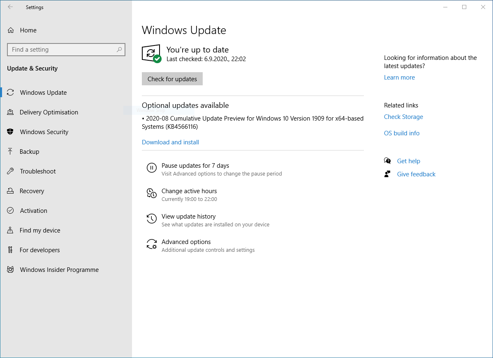Open the OS build info link

402,133
